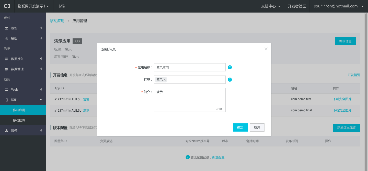Viewport: 368px width, 171px height.
Task: Click the platform logo icon in top-left
Action: 7,6
